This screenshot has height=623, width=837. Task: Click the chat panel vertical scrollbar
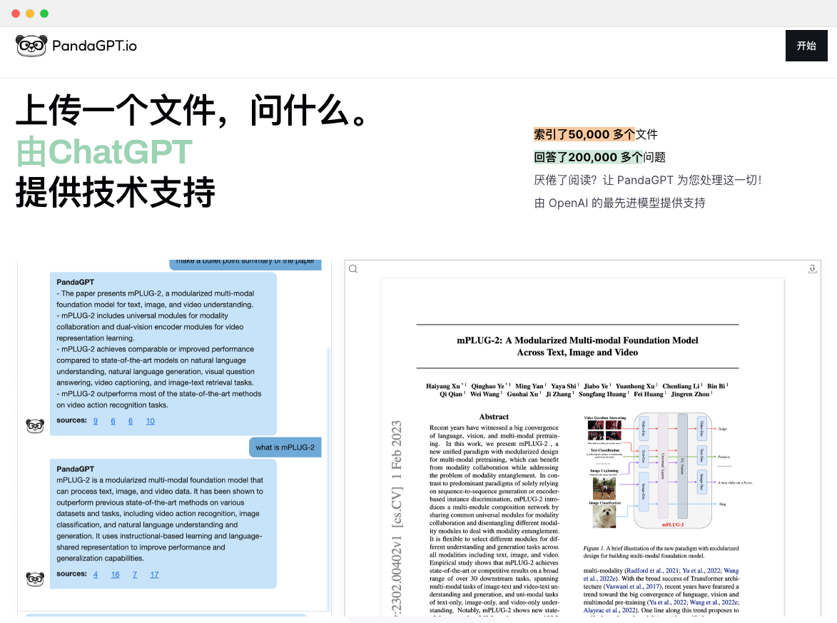[x=328, y=478]
